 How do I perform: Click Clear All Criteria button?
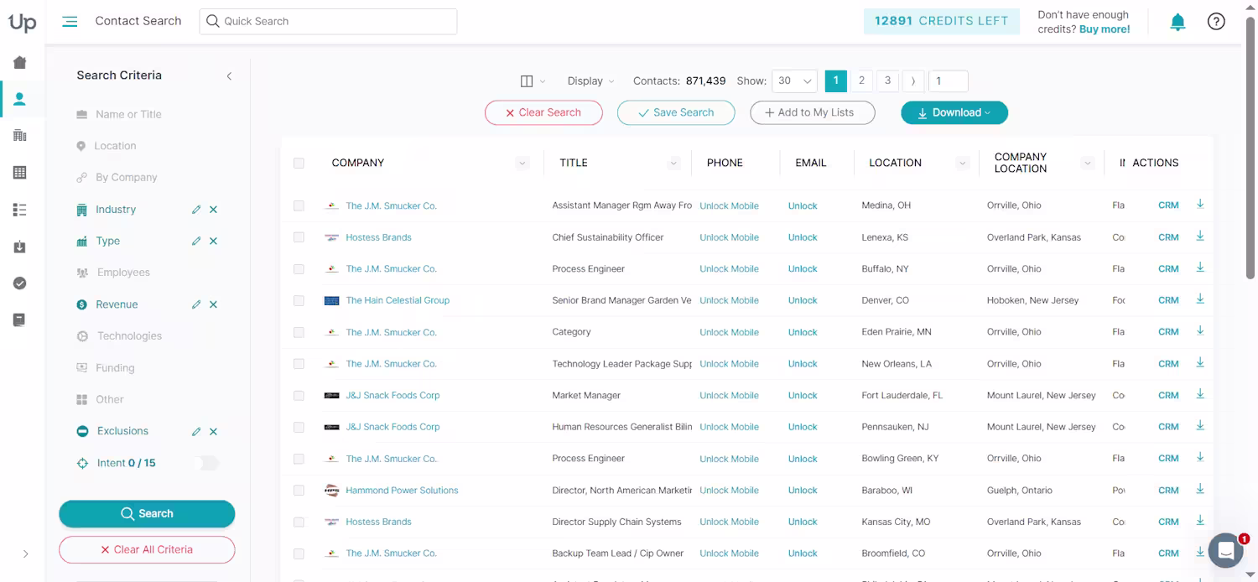click(x=147, y=550)
